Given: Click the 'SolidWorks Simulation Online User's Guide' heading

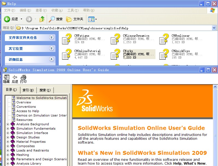Looking at the screenshot, I should (141, 128).
